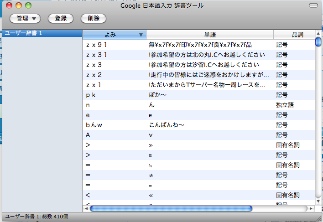This screenshot has width=323, height=222.
Task: Click the 登録 button
Action: (61, 19)
